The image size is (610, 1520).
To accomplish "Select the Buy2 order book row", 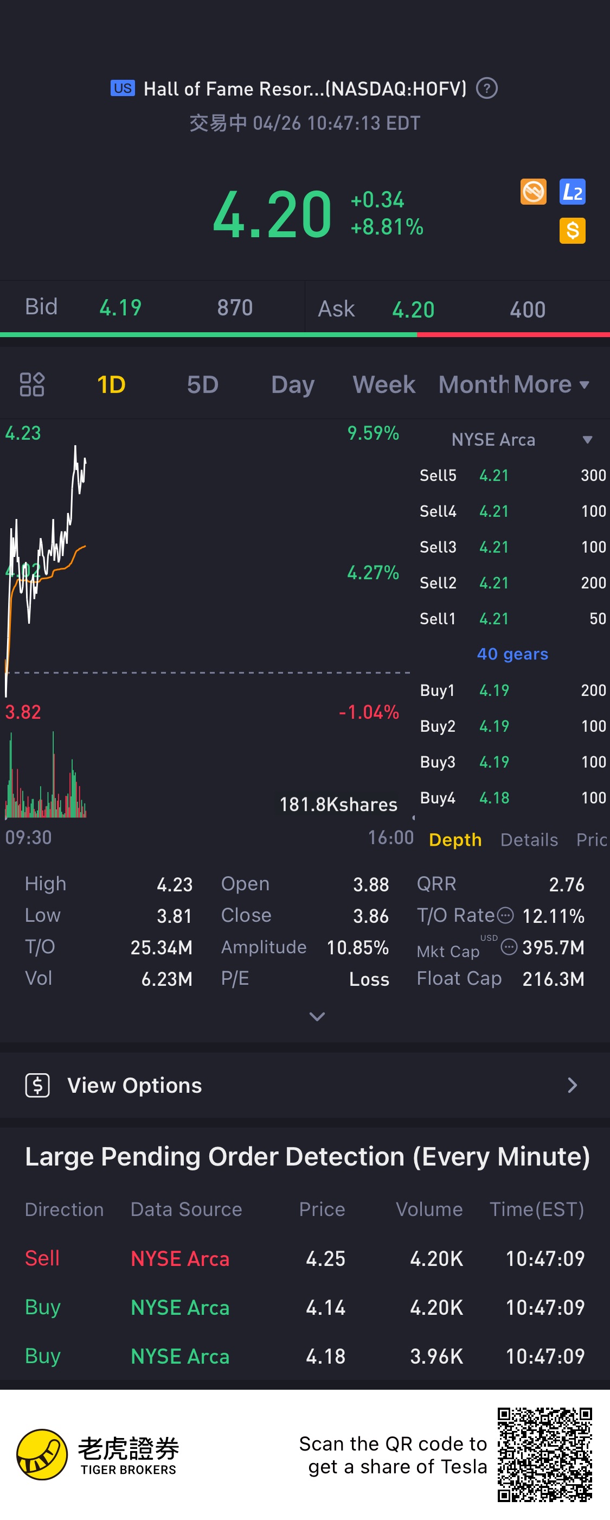I will [512, 726].
